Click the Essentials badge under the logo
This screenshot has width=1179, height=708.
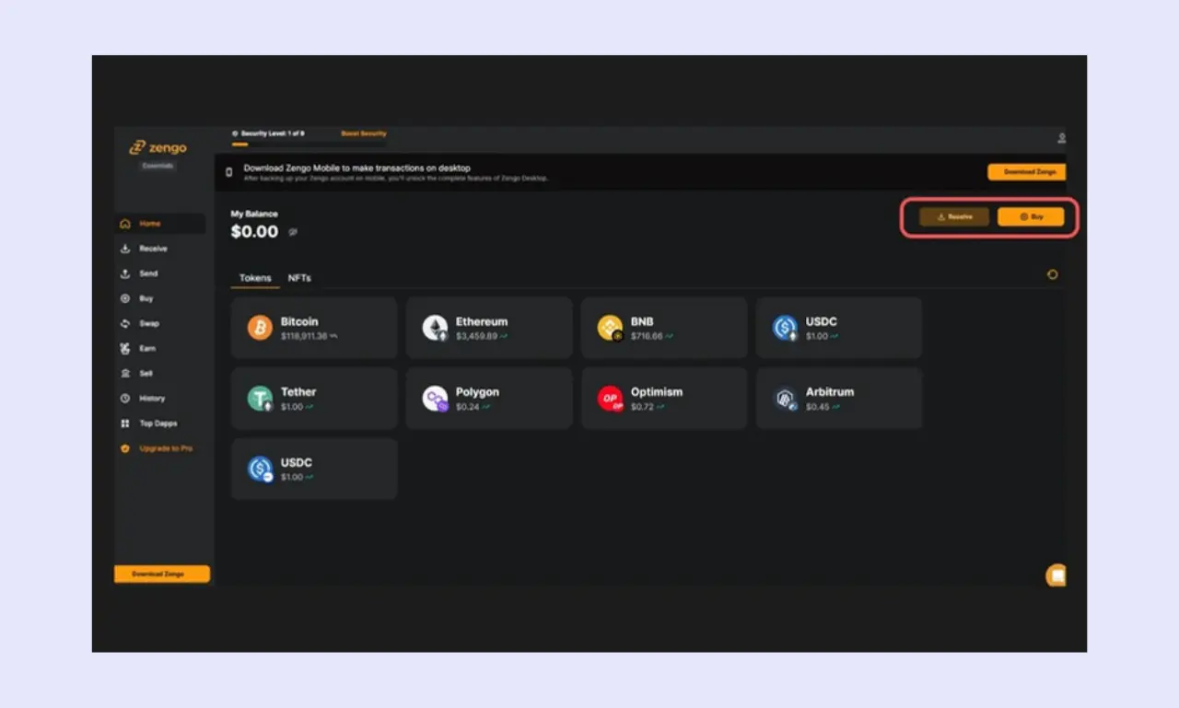(158, 166)
